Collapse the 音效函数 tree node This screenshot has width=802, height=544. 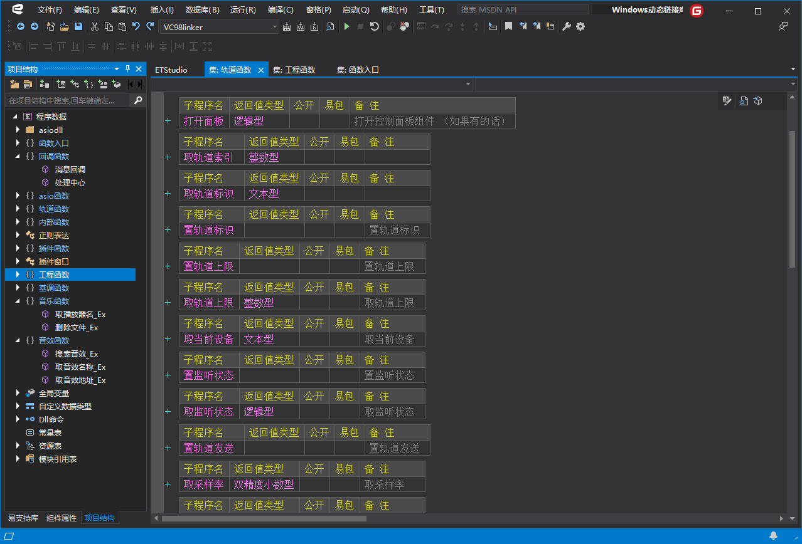[x=18, y=340]
